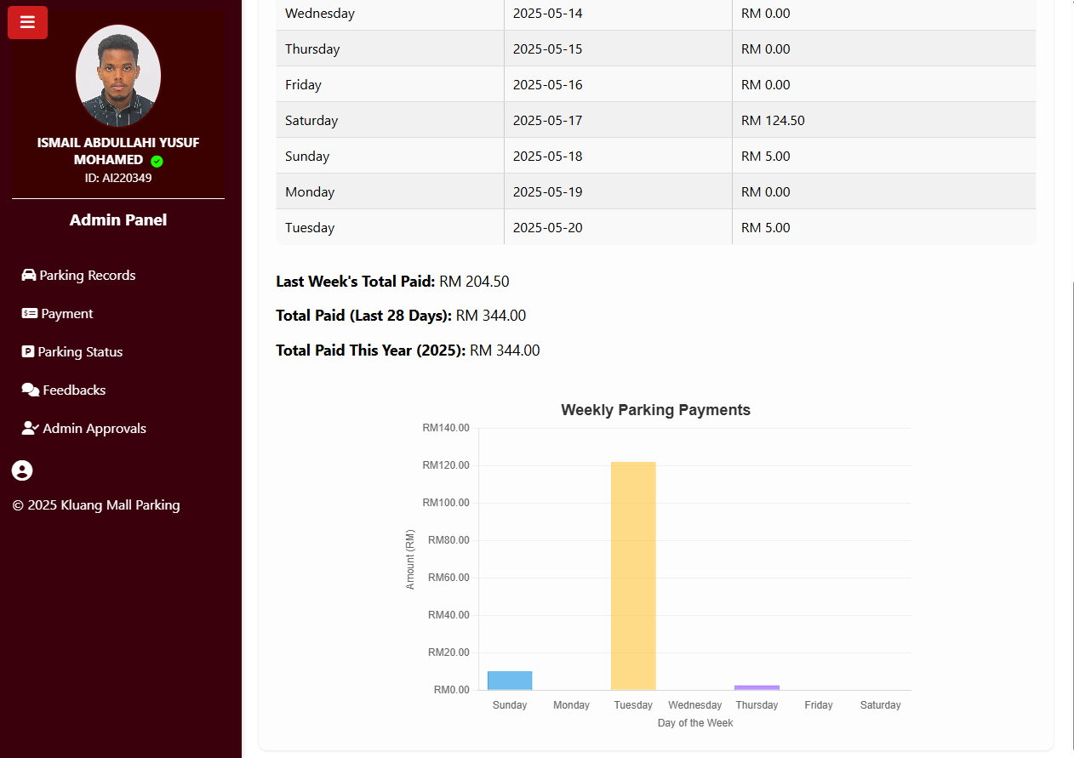The height and width of the screenshot is (758, 1074).
Task: Click the P icon beside Parking Status
Action: pyautogui.click(x=28, y=351)
